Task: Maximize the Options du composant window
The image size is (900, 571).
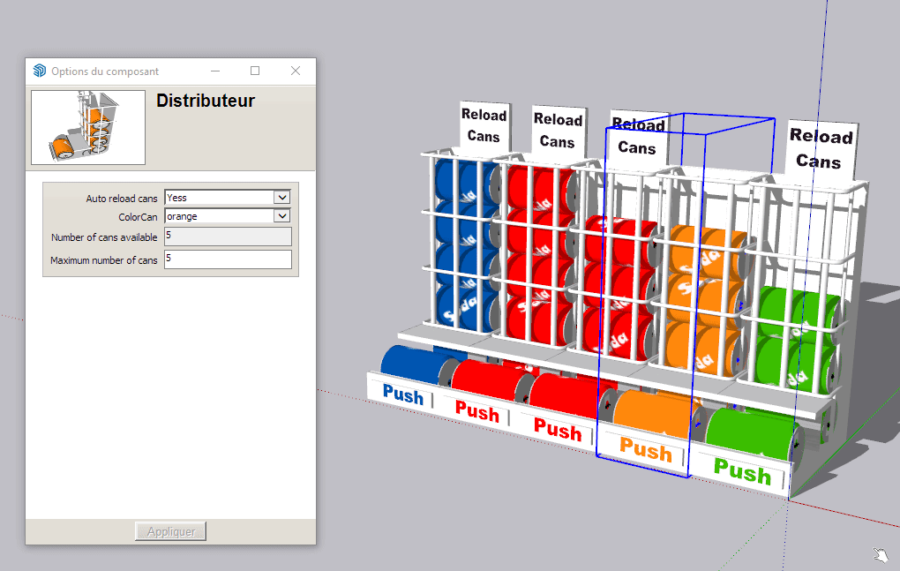Action: tap(255, 71)
